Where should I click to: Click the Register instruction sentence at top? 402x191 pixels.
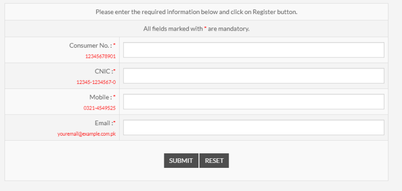[196, 12]
